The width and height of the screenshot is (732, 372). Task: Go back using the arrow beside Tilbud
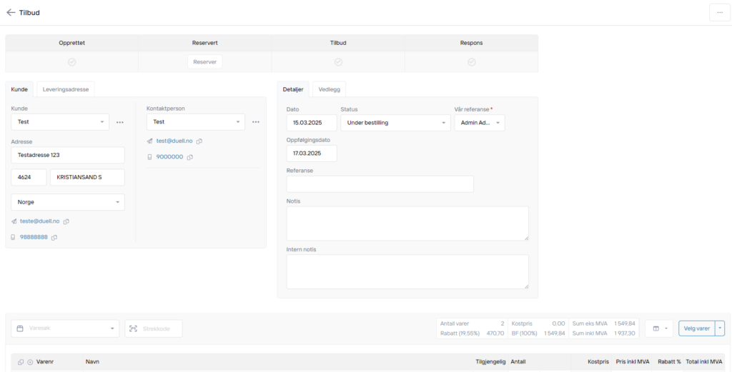(11, 13)
